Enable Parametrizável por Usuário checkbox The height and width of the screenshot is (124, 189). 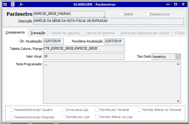pos(12,110)
